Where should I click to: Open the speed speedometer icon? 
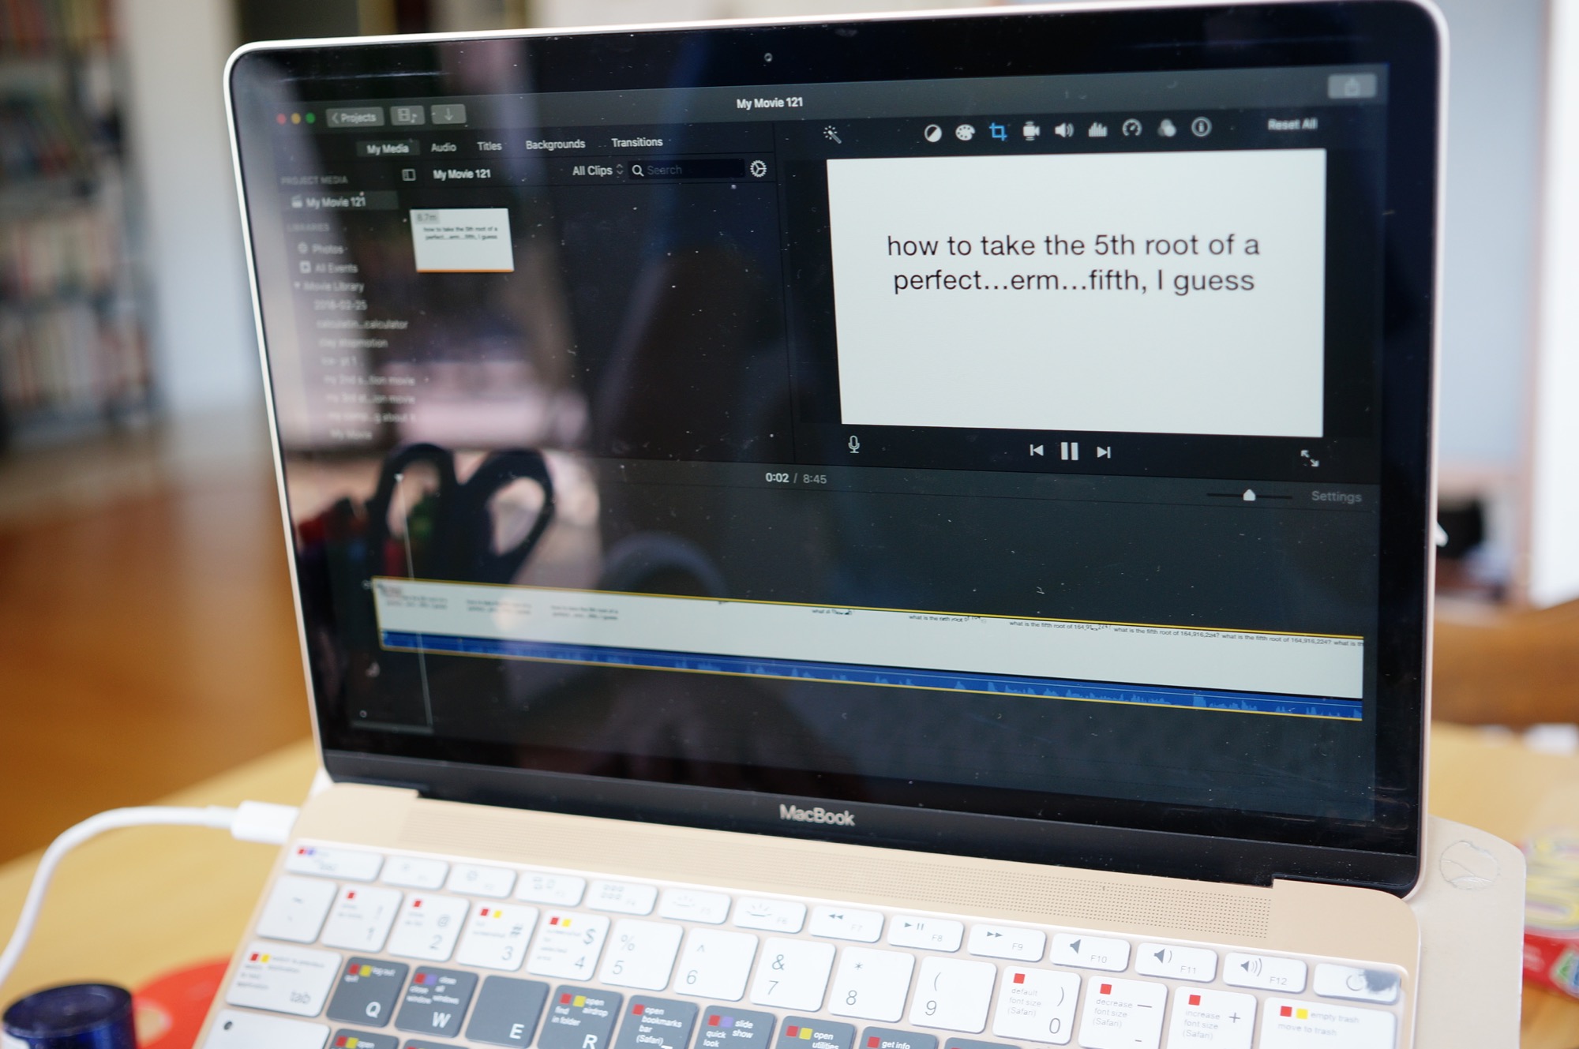1131,129
